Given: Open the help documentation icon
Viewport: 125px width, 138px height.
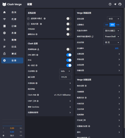Looking at the screenshot, I should 110,4.
